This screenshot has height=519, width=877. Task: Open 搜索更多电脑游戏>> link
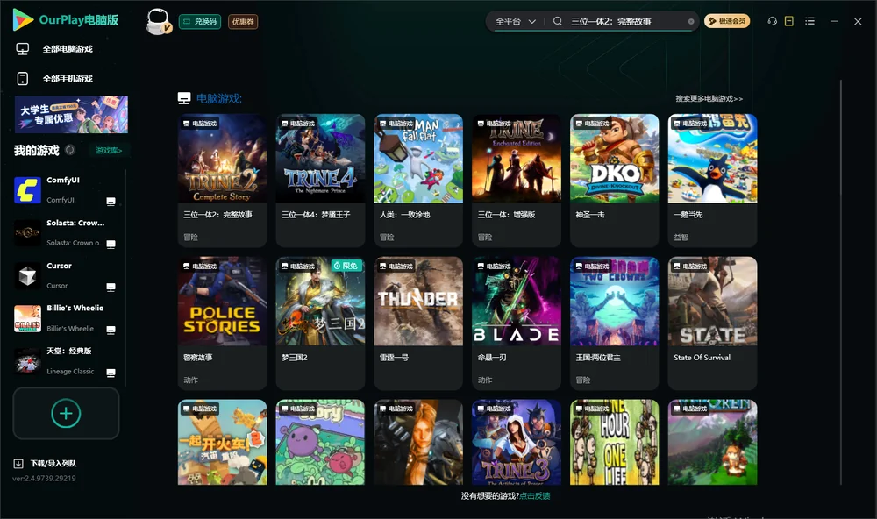pos(709,98)
